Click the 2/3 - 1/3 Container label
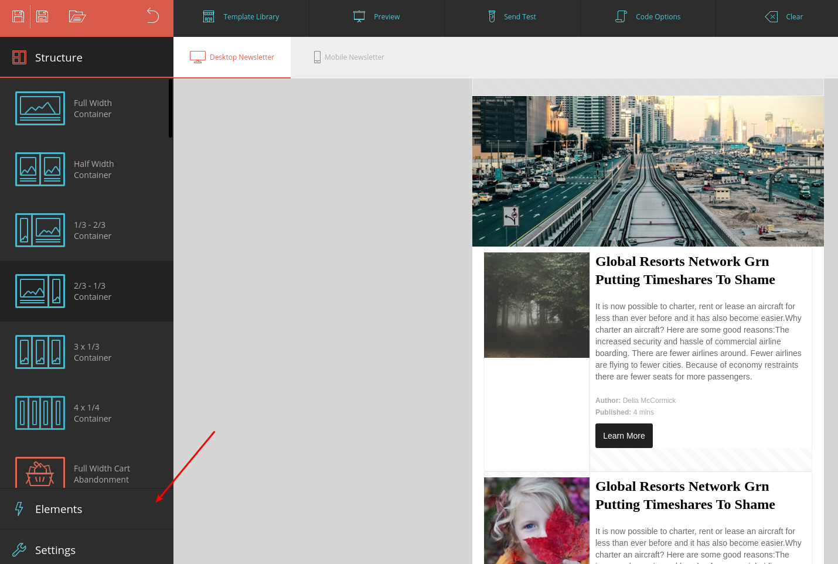The height and width of the screenshot is (564, 838). click(93, 291)
